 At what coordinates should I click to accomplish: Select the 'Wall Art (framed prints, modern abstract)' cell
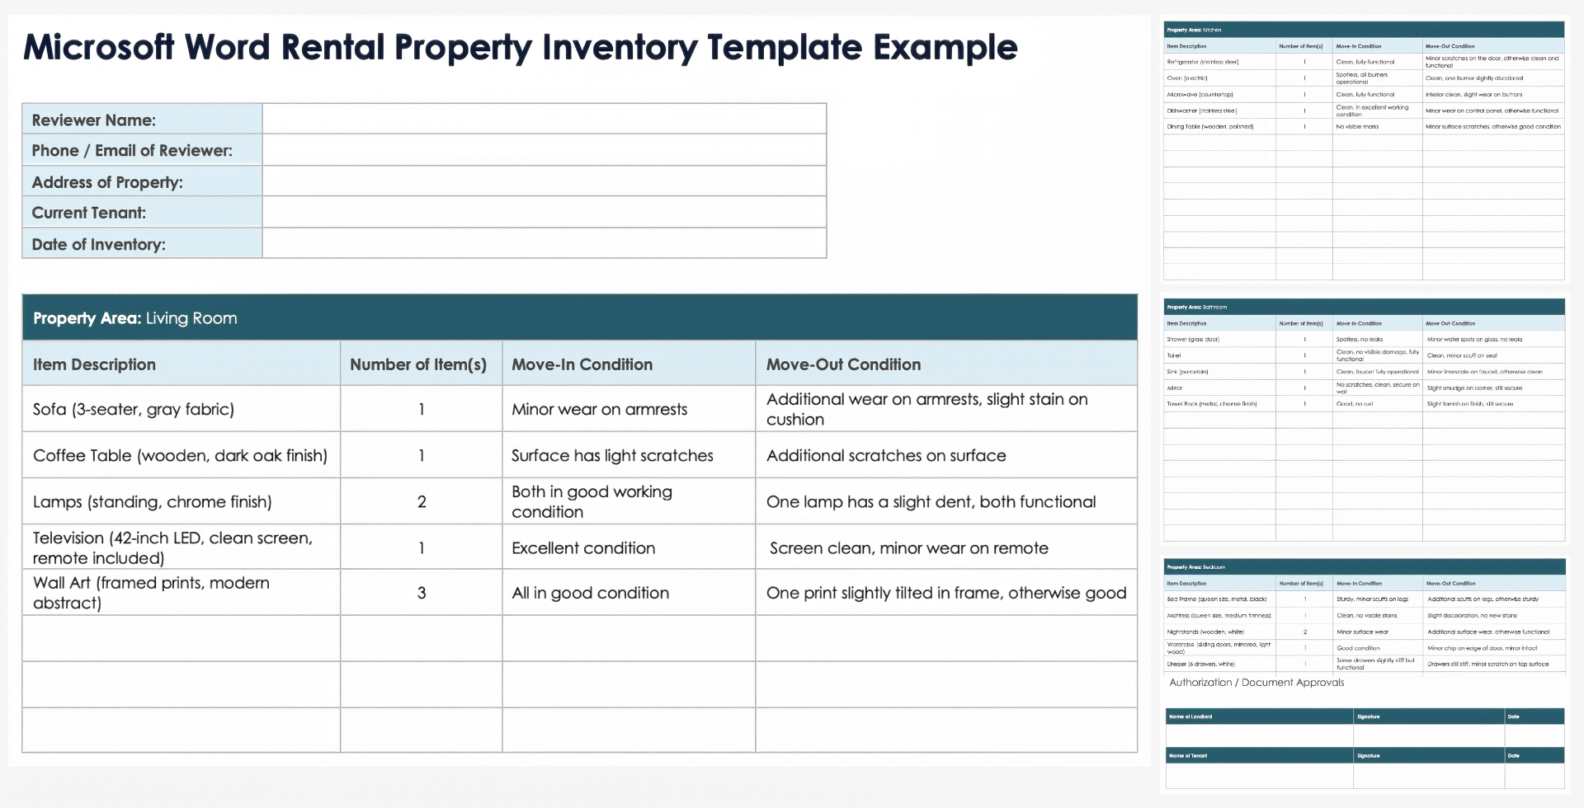point(181,592)
